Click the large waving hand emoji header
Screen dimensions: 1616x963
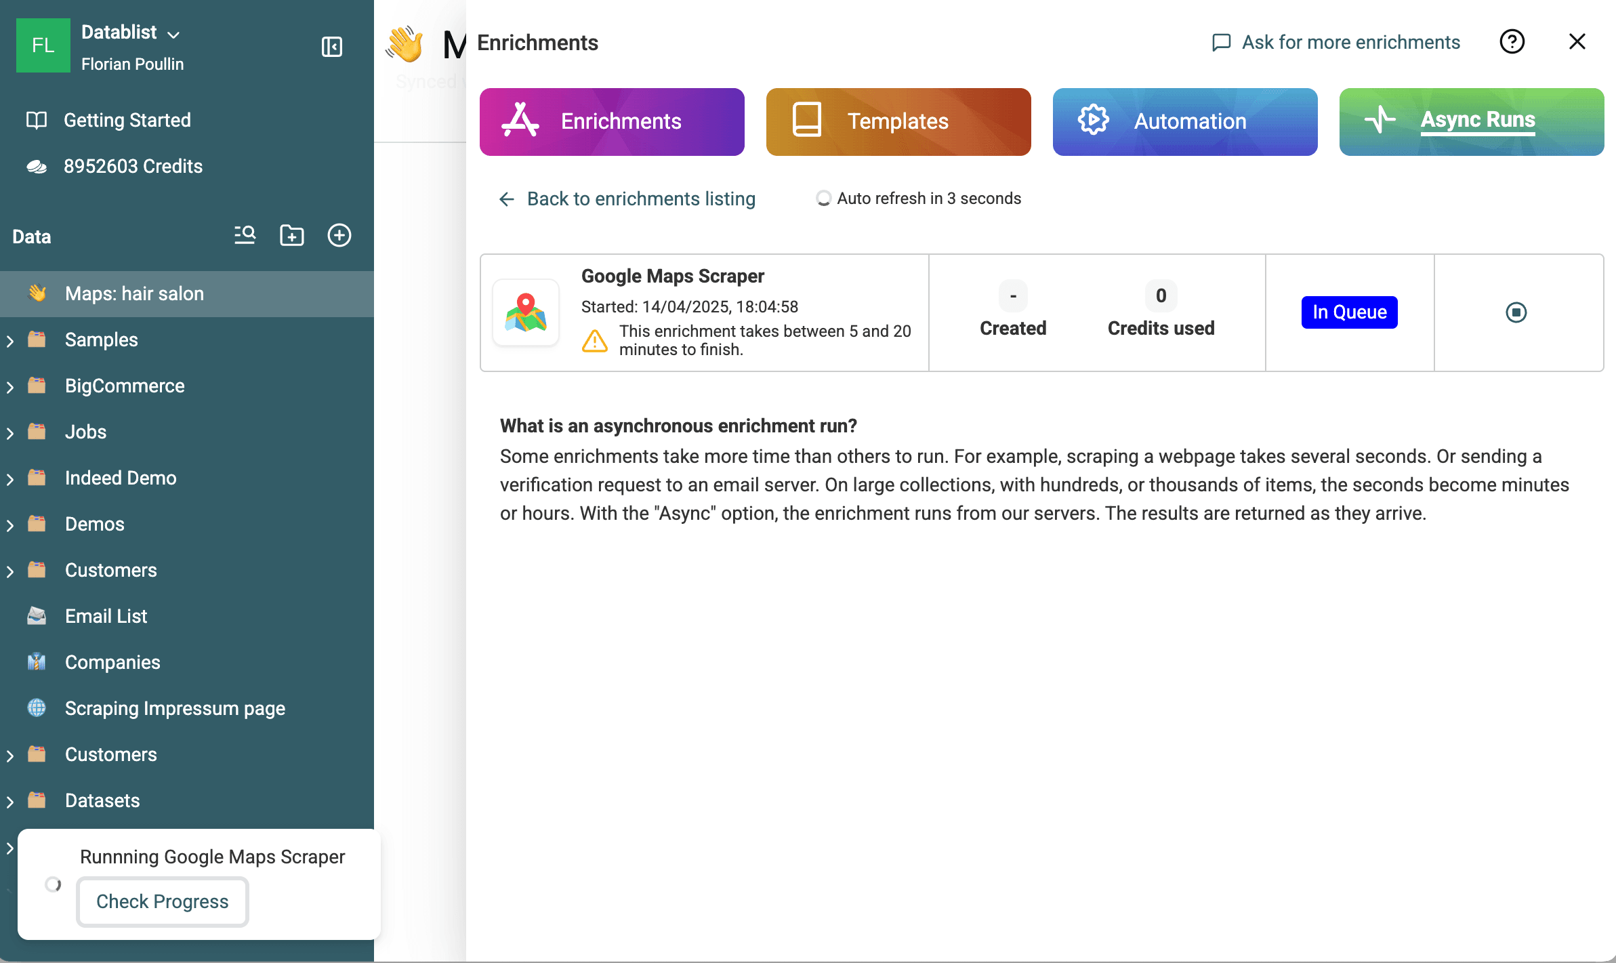(405, 44)
